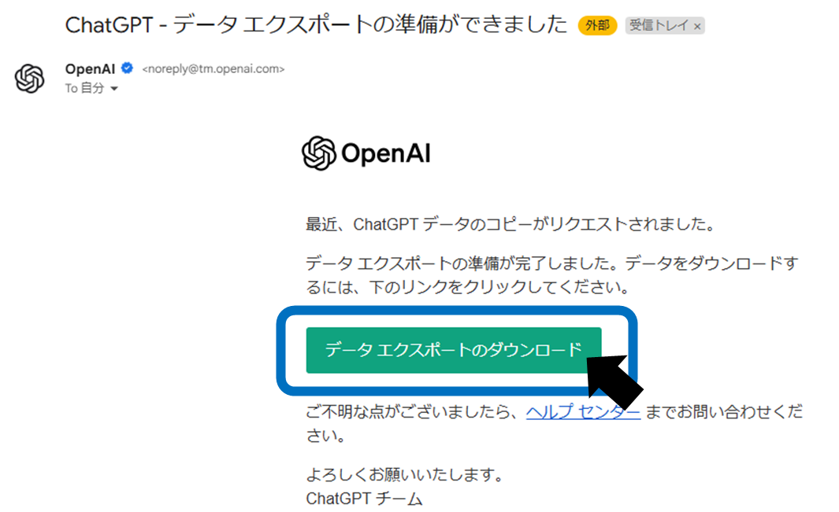Remove the 受信トレイ label with its x

pos(697,26)
